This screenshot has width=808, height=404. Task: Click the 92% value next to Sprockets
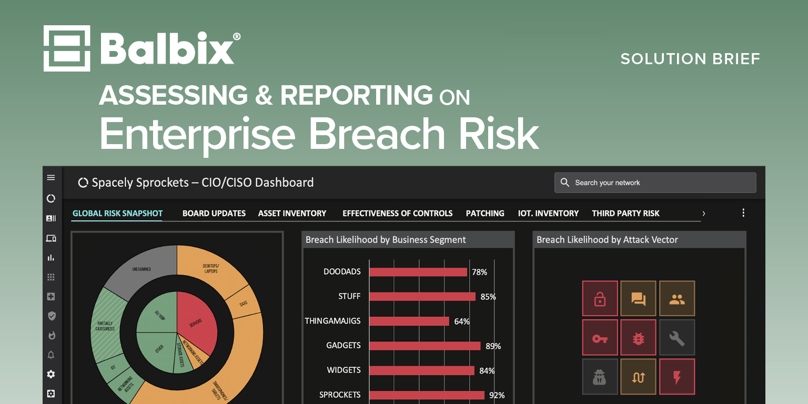pyautogui.click(x=497, y=395)
